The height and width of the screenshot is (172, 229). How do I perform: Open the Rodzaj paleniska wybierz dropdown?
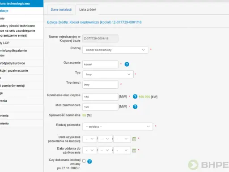click(118, 127)
